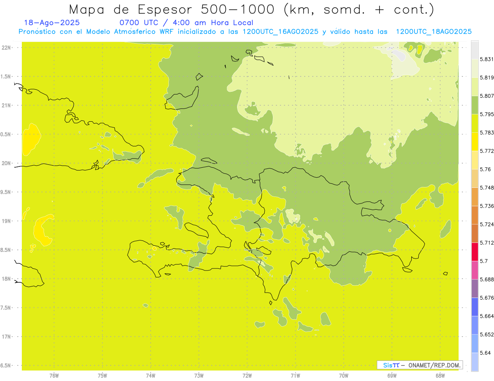This screenshot has height=381, width=494.
Task: Click the '0700 UTC / 4:00 am Hora Local' text
Action: point(186,23)
